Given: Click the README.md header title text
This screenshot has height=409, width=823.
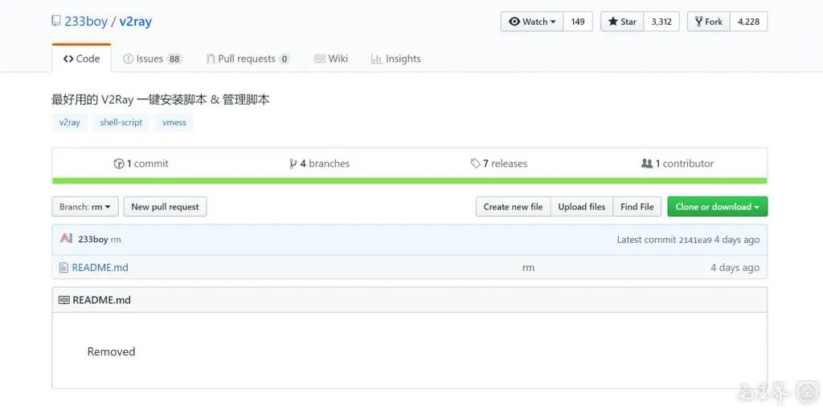Looking at the screenshot, I should pos(101,300).
